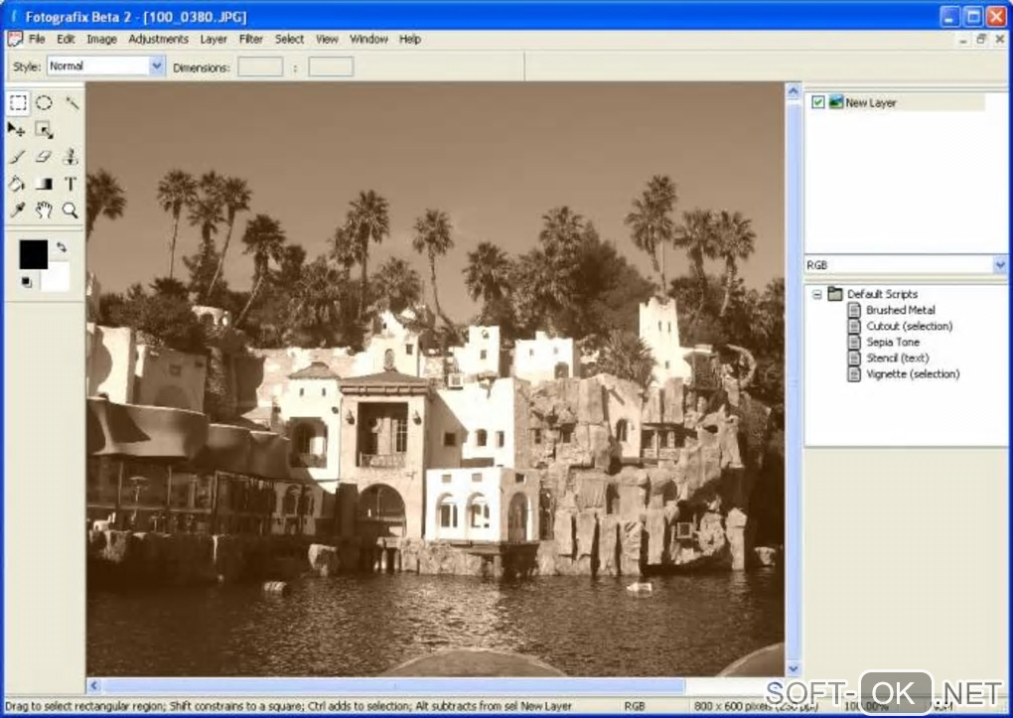Select the Rectangular Marquee tool

click(18, 102)
